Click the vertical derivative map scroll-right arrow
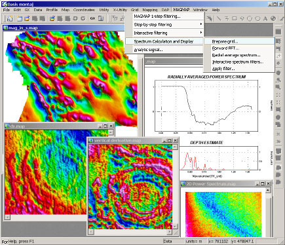The width and height of the screenshot is (285, 245). coord(170,232)
